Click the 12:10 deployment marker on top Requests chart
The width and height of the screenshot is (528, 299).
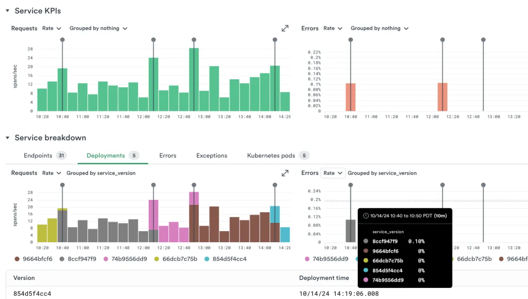point(153,40)
